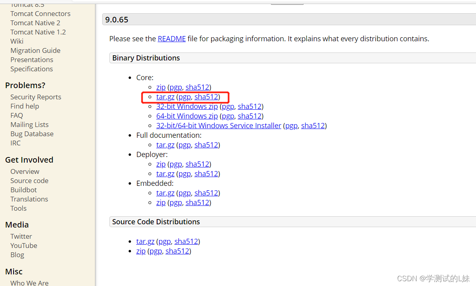Screen dimensions: 476x286
Task: Open pgp for Full documentation tar.gz
Action: [x=185, y=145]
